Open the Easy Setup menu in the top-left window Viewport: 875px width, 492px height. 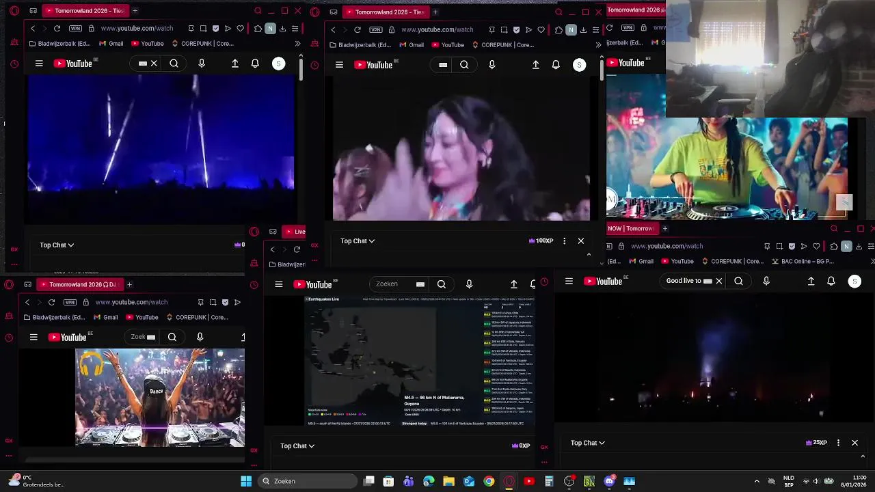tap(295, 29)
